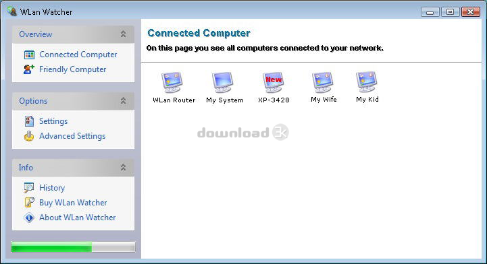Select the My Wife computer icon

[323, 82]
